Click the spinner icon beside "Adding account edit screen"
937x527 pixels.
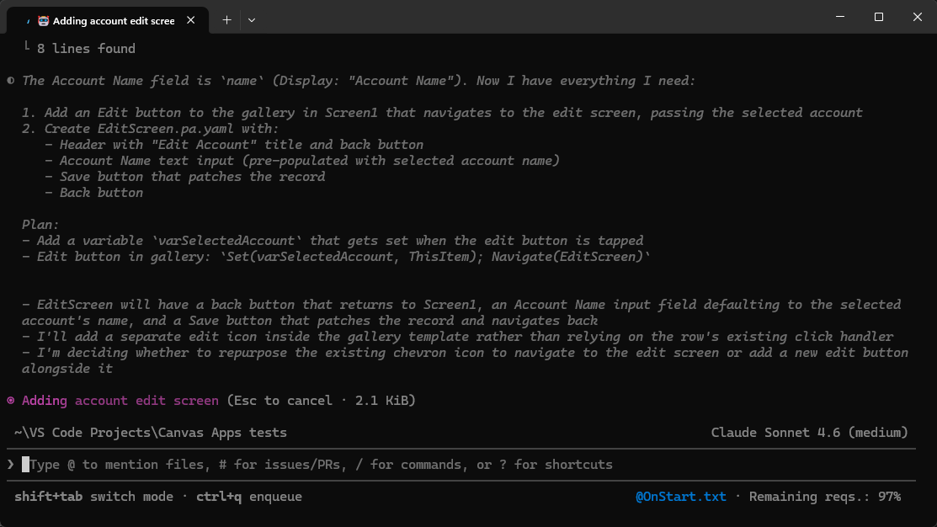pos(10,401)
